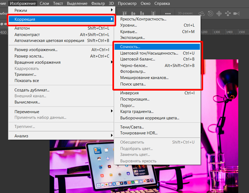Image resolution: width=249 pixels, height=193 pixels.
Task: Open the Слои menu
Action: coord(44,3)
